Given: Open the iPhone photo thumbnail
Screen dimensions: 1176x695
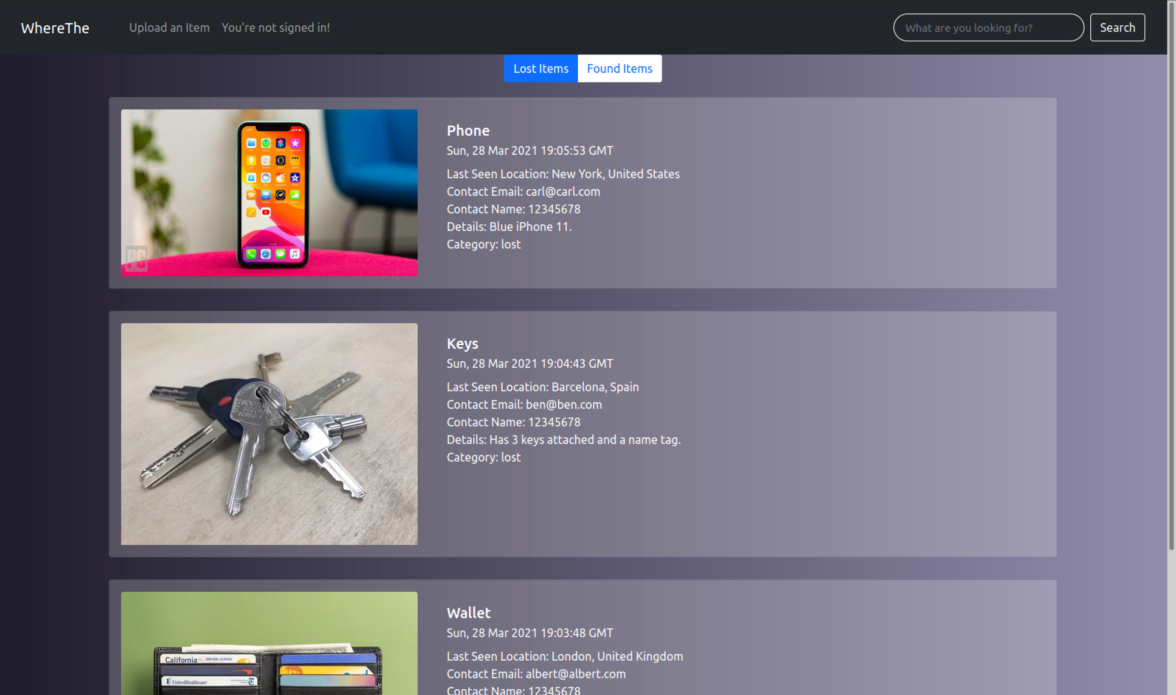Looking at the screenshot, I should pos(269,193).
